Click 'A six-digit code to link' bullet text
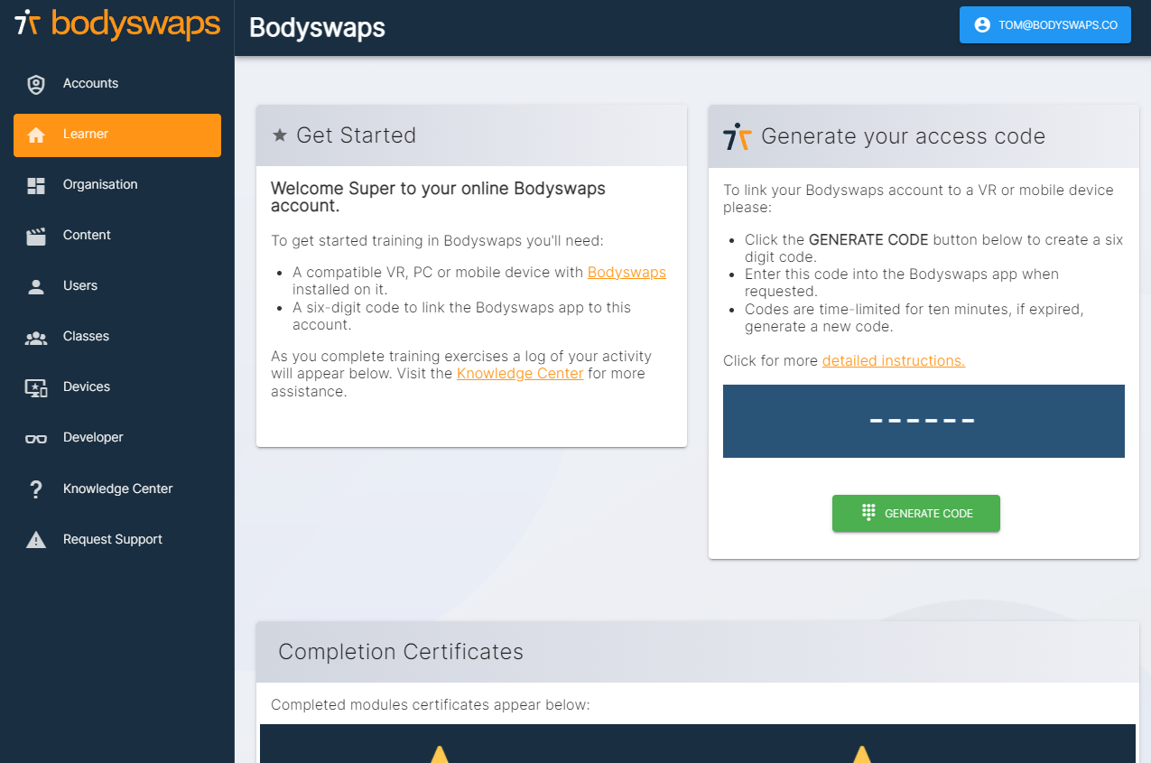The width and height of the screenshot is (1151, 763). click(461, 316)
